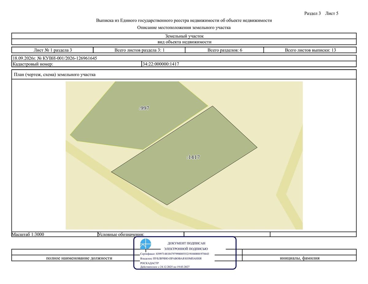Click the 'Всего разделов: 6' cell
This screenshot has height=284, width=368.
[225, 50]
